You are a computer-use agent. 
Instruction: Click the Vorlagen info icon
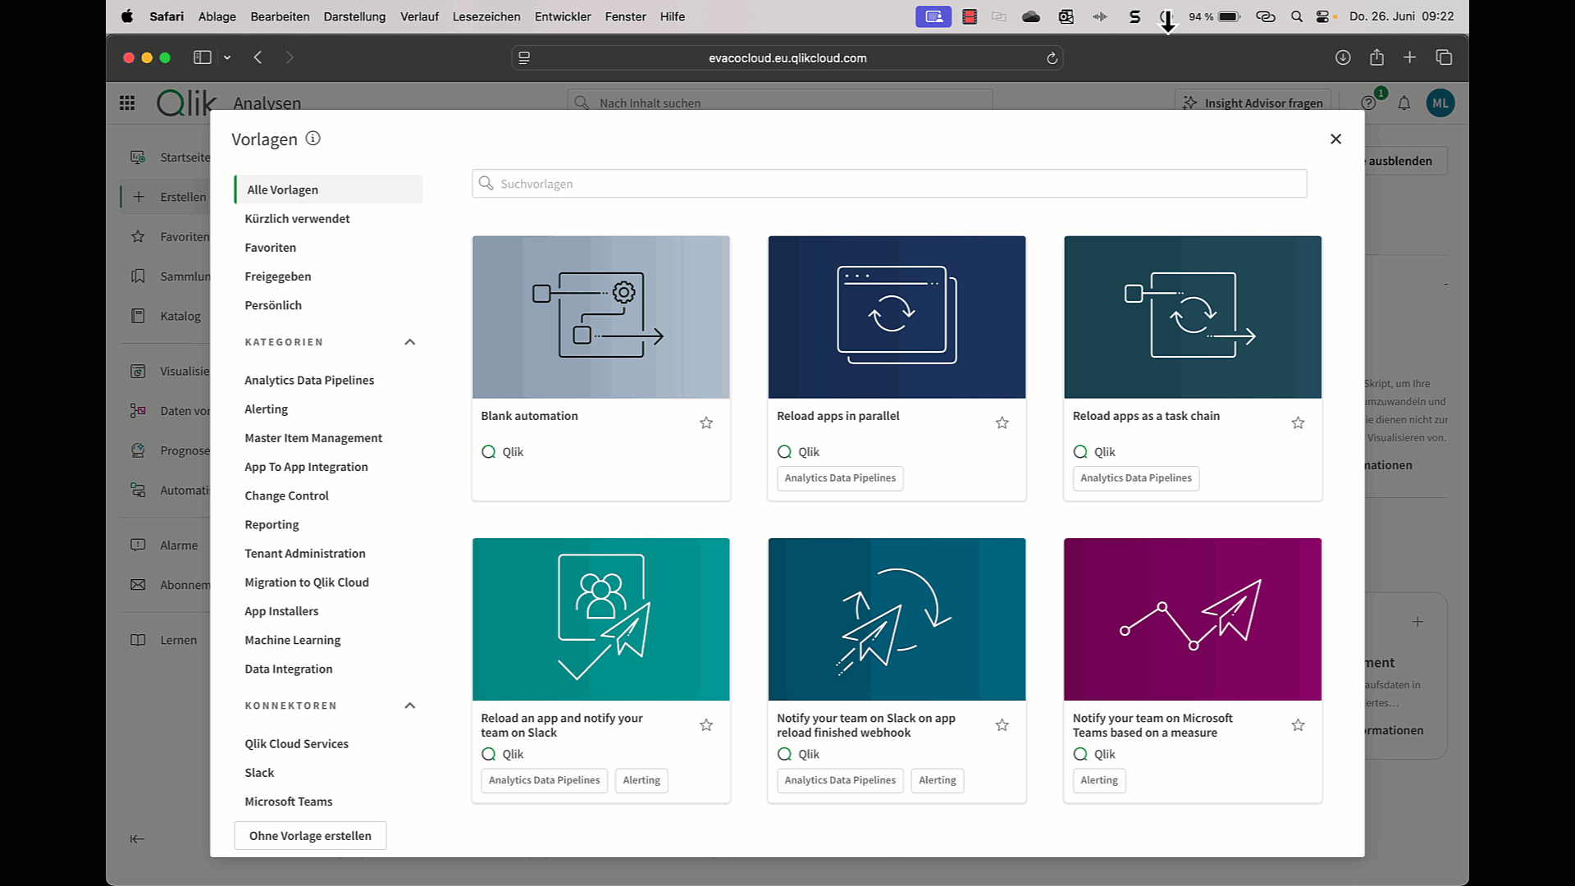tap(313, 139)
